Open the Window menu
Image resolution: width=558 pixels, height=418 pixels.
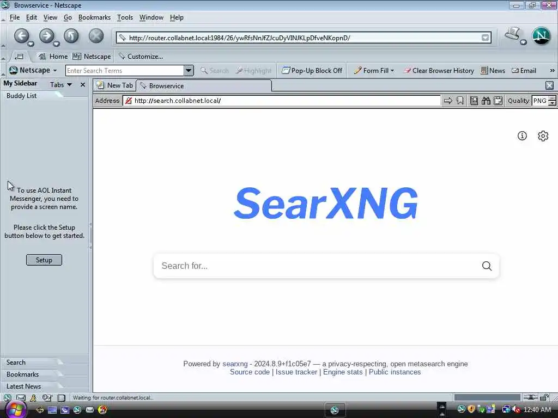151,17
